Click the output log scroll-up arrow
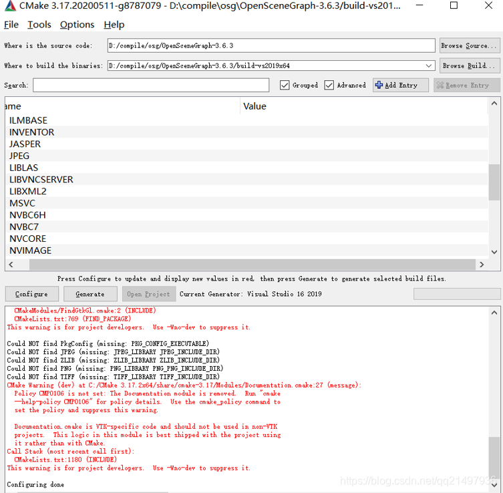Screen dimensions: 503x493 [494, 313]
